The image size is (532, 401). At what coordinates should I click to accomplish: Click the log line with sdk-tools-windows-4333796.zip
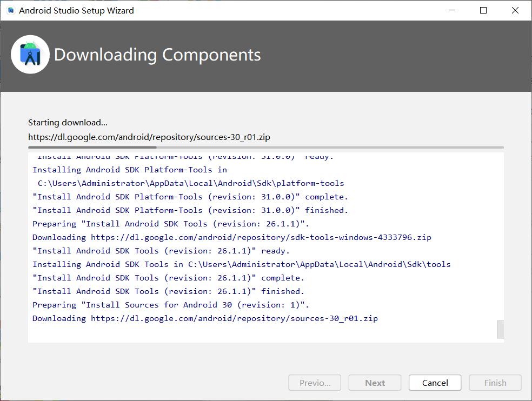[x=232, y=237]
